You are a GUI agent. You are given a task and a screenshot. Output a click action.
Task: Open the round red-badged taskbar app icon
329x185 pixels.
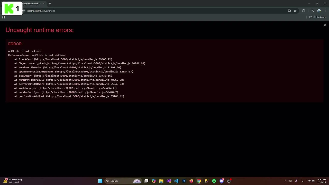coord(229,181)
